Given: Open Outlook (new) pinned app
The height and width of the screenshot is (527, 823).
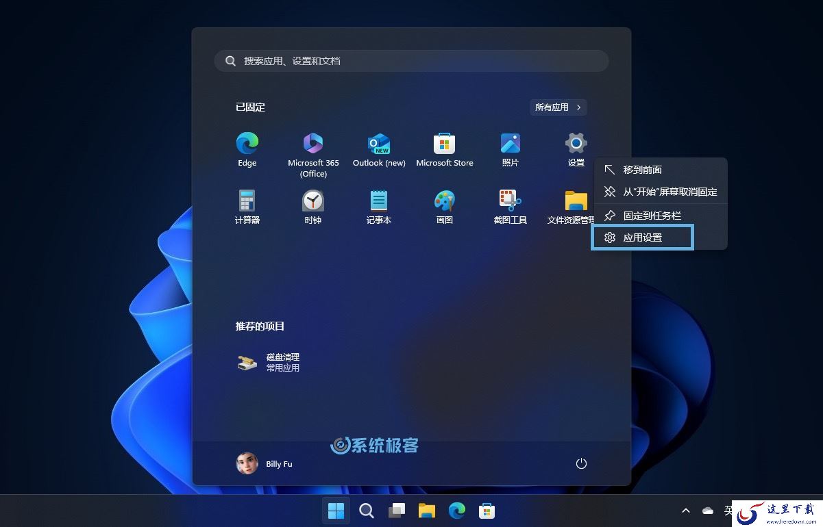Looking at the screenshot, I should [x=379, y=150].
